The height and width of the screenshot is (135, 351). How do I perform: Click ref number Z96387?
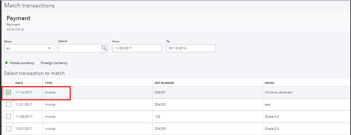[x=160, y=92]
